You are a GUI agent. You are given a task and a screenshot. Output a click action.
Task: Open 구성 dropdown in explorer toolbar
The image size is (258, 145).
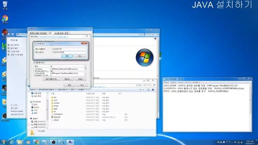point(32,90)
